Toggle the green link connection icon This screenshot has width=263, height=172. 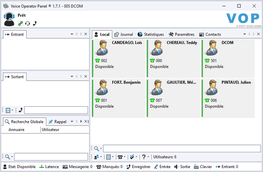pyautogui.click(x=21, y=23)
